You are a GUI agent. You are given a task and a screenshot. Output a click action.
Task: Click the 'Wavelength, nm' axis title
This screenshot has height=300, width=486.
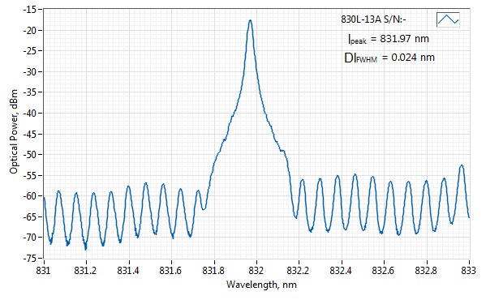(261, 285)
